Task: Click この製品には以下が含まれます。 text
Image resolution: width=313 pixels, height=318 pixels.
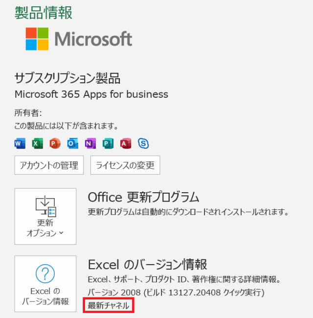Action: tap(67, 126)
